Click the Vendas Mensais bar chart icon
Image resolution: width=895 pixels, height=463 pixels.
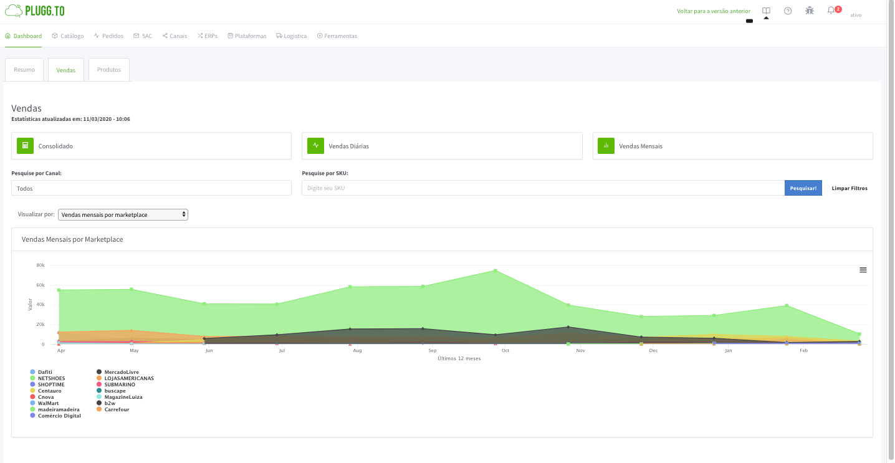pyautogui.click(x=606, y=146)
